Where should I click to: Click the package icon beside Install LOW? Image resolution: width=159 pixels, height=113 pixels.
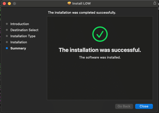tap(69, 4)
